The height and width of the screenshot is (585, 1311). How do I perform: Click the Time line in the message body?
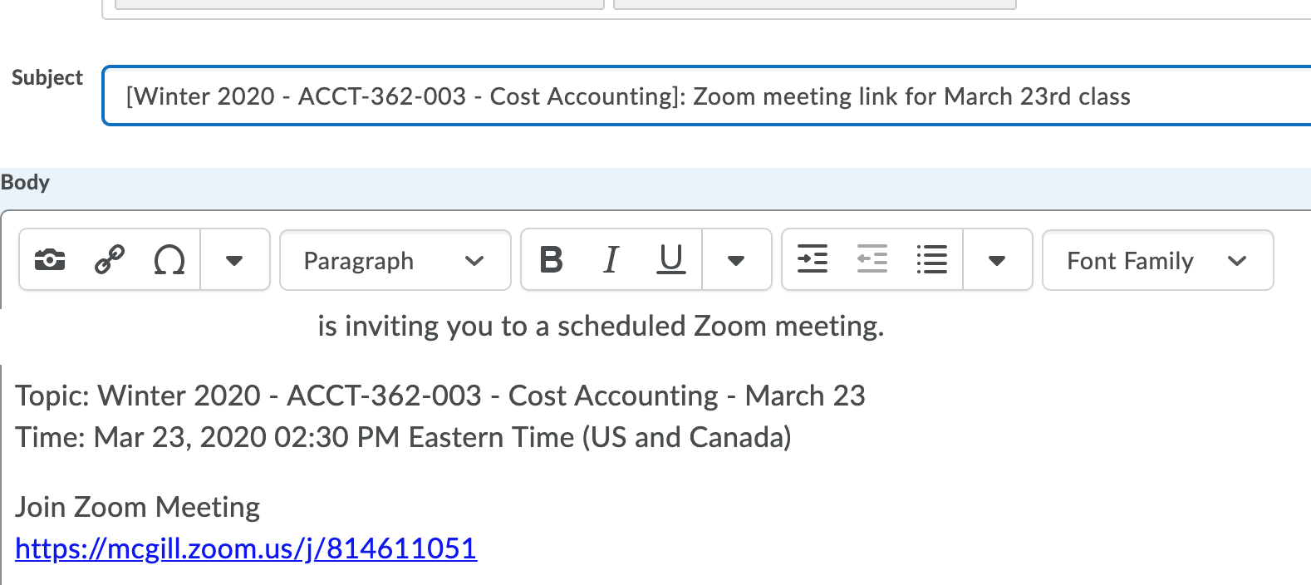[x=403, y=437]
